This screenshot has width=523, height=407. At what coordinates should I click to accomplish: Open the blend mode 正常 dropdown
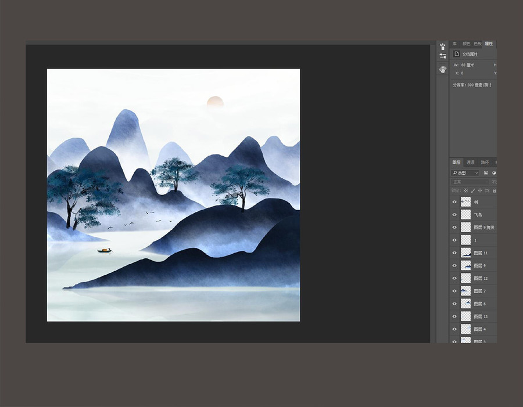tap(470, 182)
